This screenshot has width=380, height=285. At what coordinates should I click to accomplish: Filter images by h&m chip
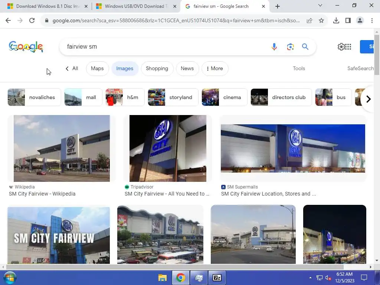tap(125, 97)
